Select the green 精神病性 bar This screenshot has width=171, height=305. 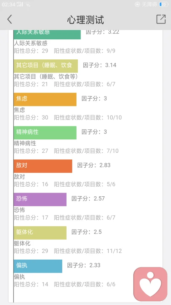(x=45, y=133)
